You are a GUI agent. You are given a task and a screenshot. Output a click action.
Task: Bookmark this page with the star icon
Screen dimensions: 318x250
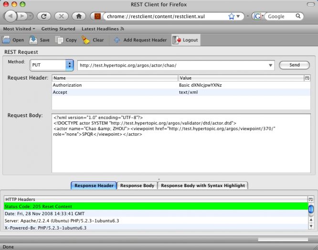pyautogui.click(x=231, y=16)
